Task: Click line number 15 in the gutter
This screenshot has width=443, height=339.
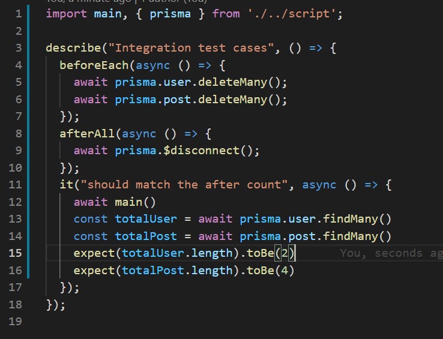Action: pos(15,253)
